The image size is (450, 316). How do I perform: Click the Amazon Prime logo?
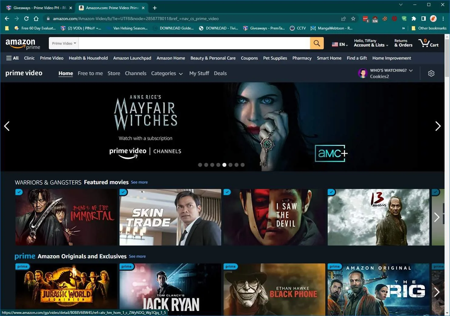[23, 44]
